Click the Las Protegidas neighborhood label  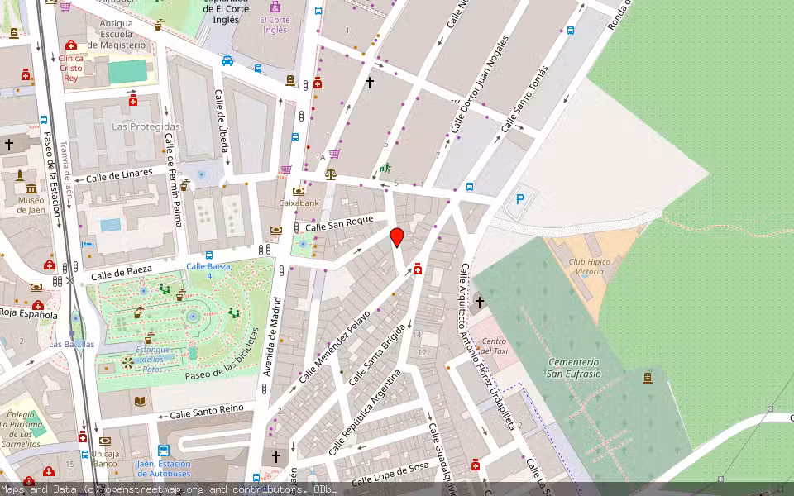click(x=146, y=126)
